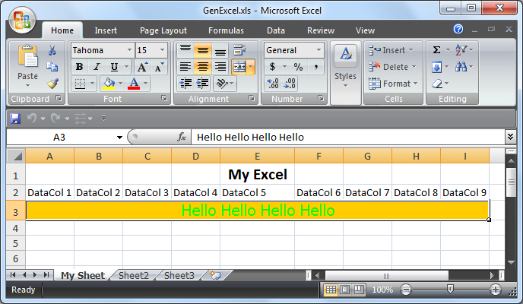The width and height of the screenshot is (523, 304).
Task: Zoom in with the plus button
Action: point(496,290)
